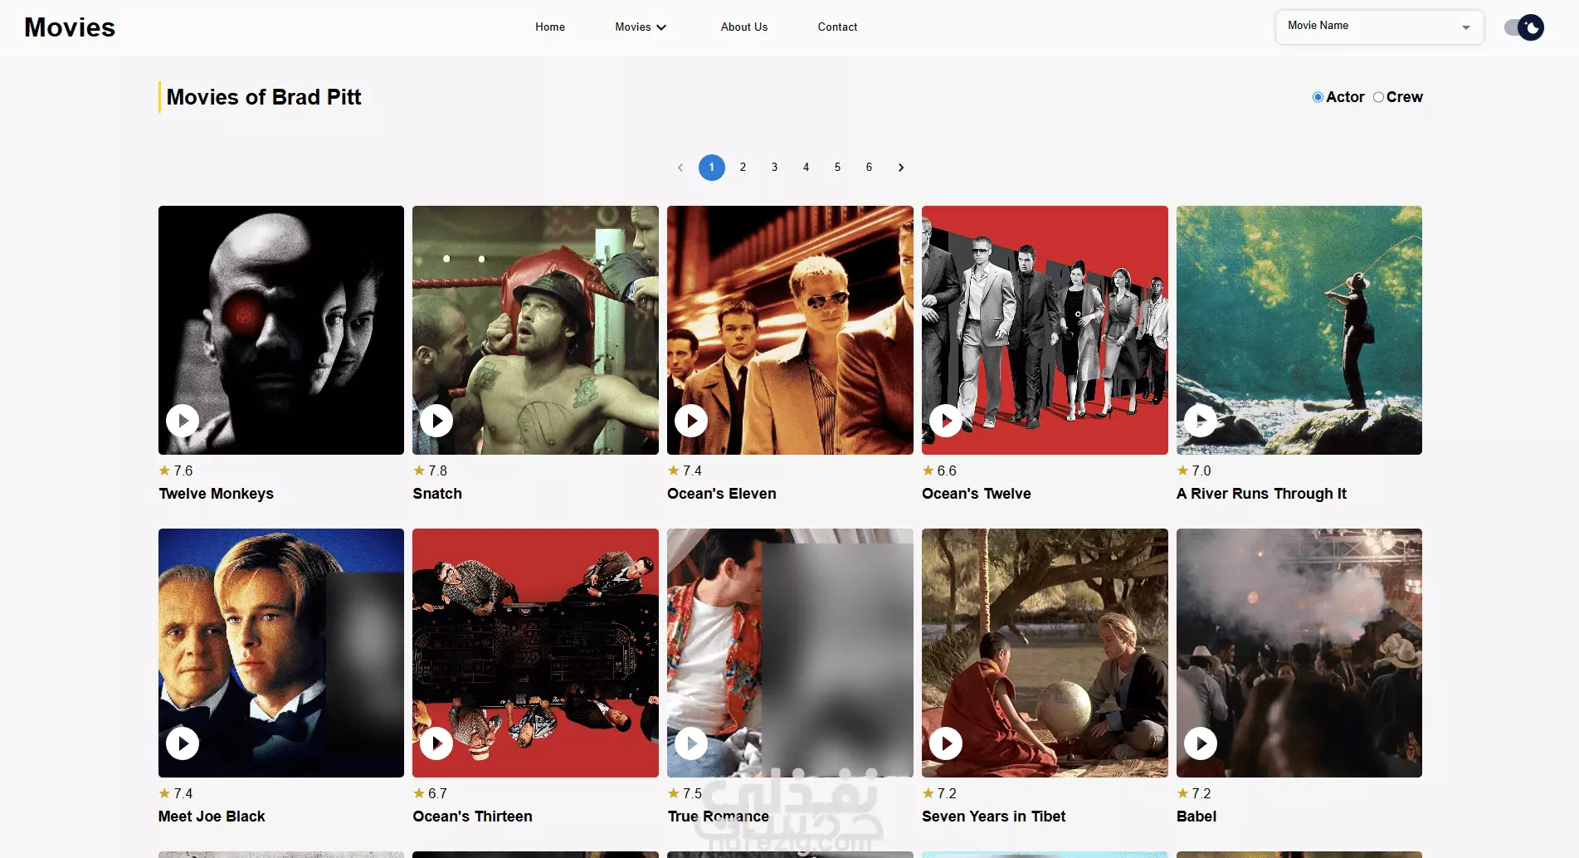Open A River Runs Through It title
Image resolution: width=1579 pixels, height=858 pixels.
point(1261,494)
